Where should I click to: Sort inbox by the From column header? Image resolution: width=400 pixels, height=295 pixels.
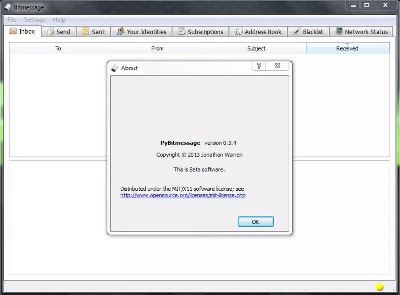[x=157, y=48]
